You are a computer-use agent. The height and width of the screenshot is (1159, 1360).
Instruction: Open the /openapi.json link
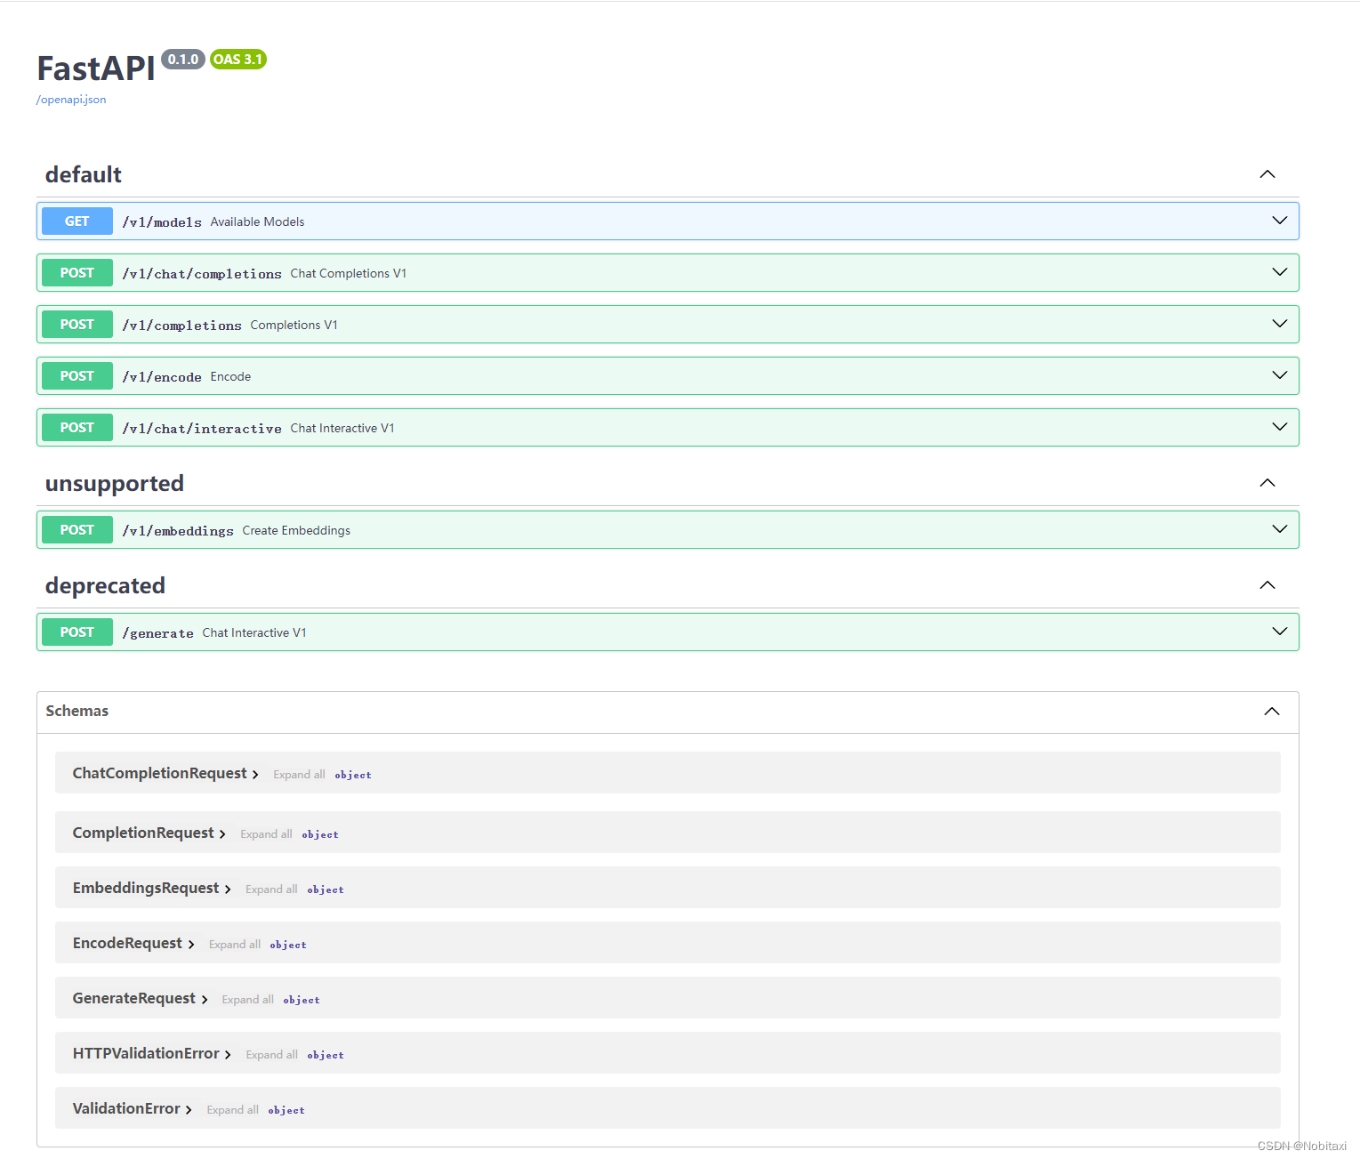pyautogui.click(x=71, y=100)
